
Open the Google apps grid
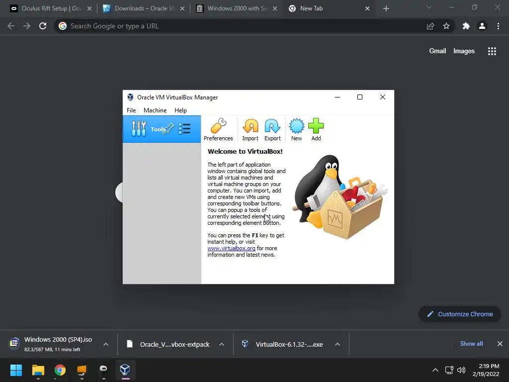point(492,51)
